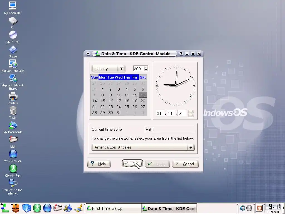285x214 pixels.
Task: Switch to First Time Setup taskbar entry
Action: coord(114,208)
